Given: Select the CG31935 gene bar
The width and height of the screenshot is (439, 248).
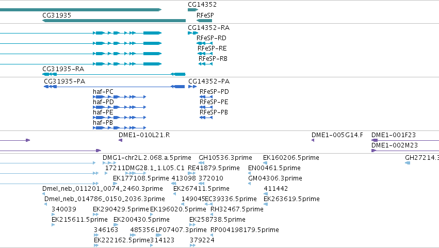Looking at the screenshot, I should click(114, 21).
